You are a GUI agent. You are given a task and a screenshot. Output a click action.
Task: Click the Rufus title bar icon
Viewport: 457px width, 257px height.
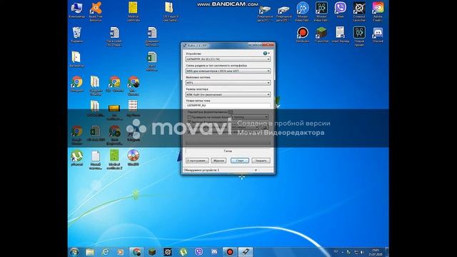click(184, 46)
